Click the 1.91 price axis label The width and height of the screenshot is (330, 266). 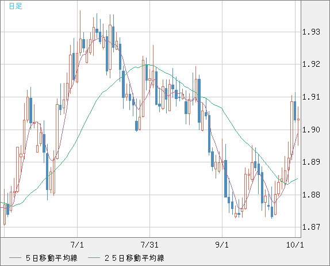(311, 97)
